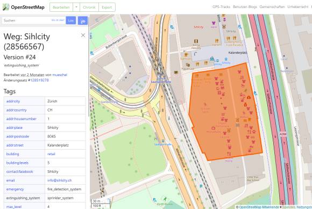The image size is (312, 209).
Task: Click the Bearbeiten edit button
Action: (x=61, y=7)
